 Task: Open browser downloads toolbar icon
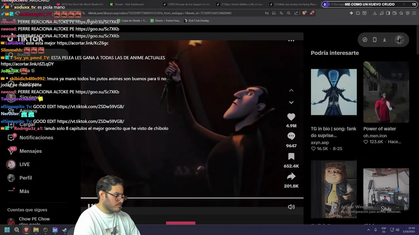[x=375, y=13]
